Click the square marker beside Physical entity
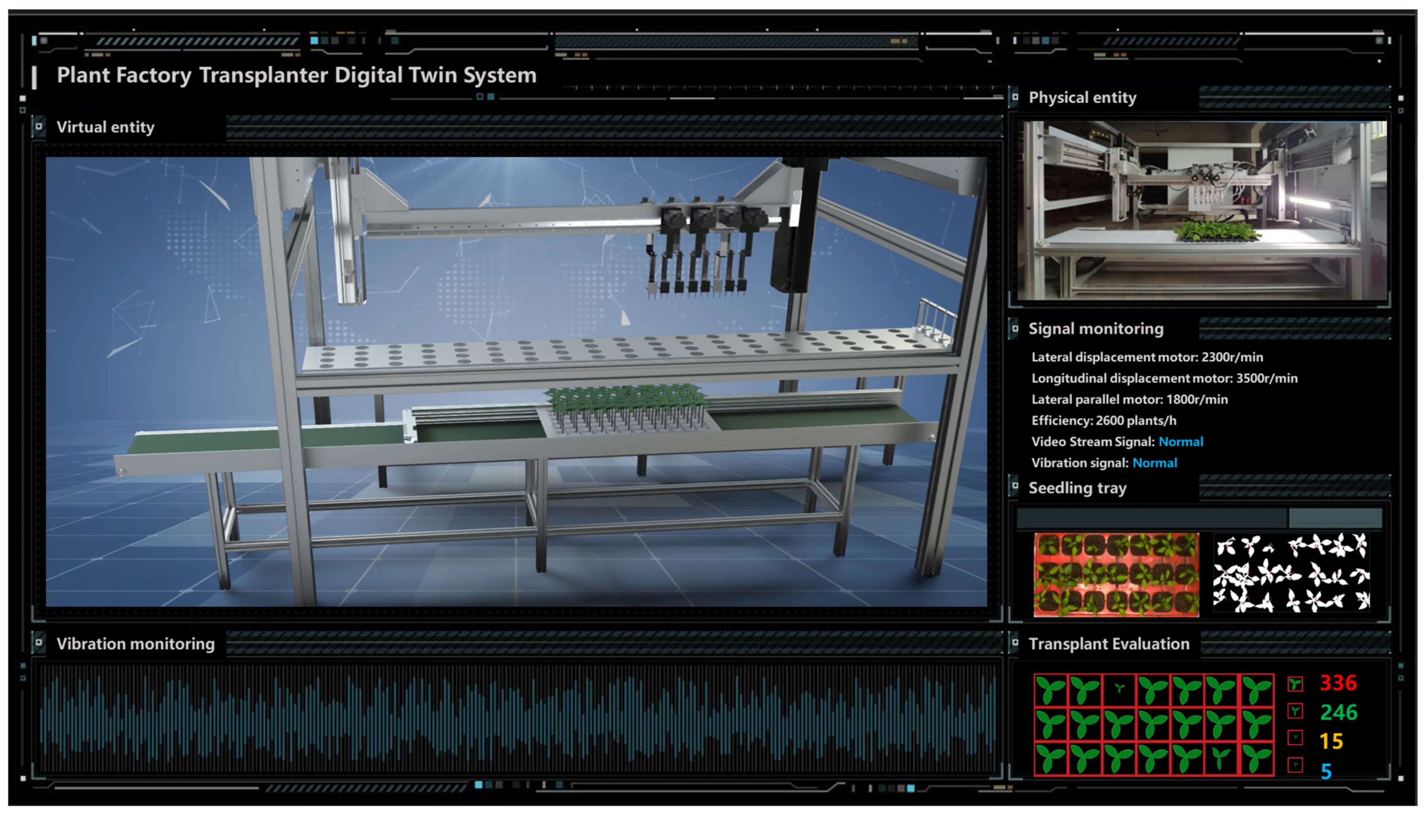 pyautogui.click(x=1015, y=97)
